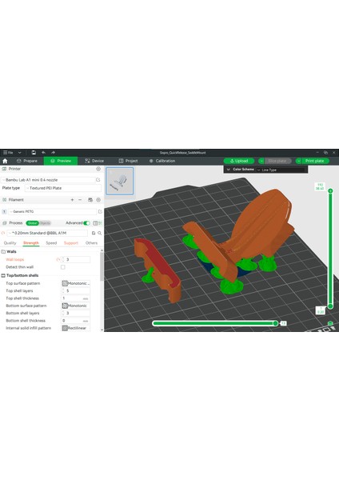The height and width of the screenshot is (480, 339).
Task: Toggle the Advanced settings switch
Action: pos(86,223)
